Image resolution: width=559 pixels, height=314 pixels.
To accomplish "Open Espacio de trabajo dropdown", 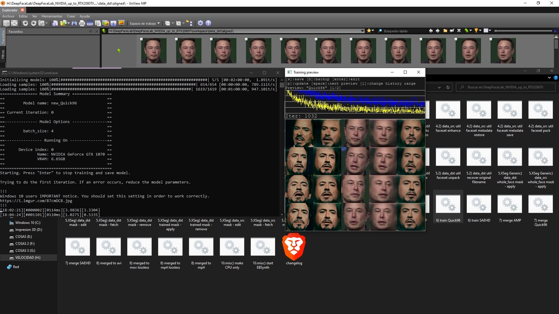I will tap(145, 23).
